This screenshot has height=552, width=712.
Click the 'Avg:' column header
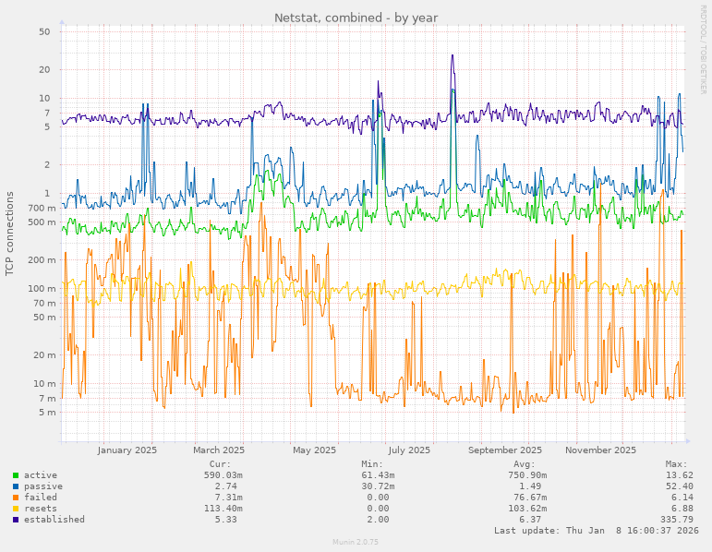point(525,464)
